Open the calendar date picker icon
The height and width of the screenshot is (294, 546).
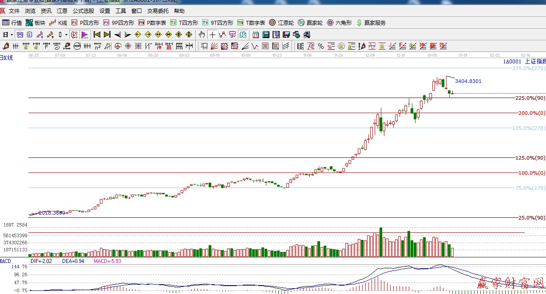pos(256,35)
